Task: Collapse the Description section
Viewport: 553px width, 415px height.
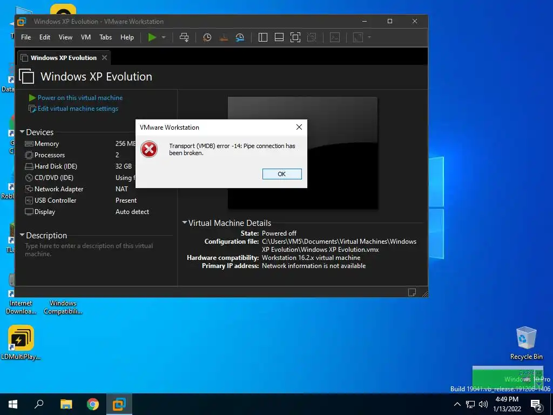Action: point(22,235)
